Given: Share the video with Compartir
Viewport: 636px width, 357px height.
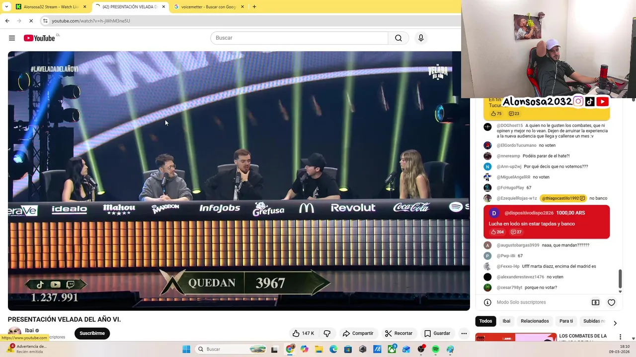Looking at the screenshot, I should [358, 333].
